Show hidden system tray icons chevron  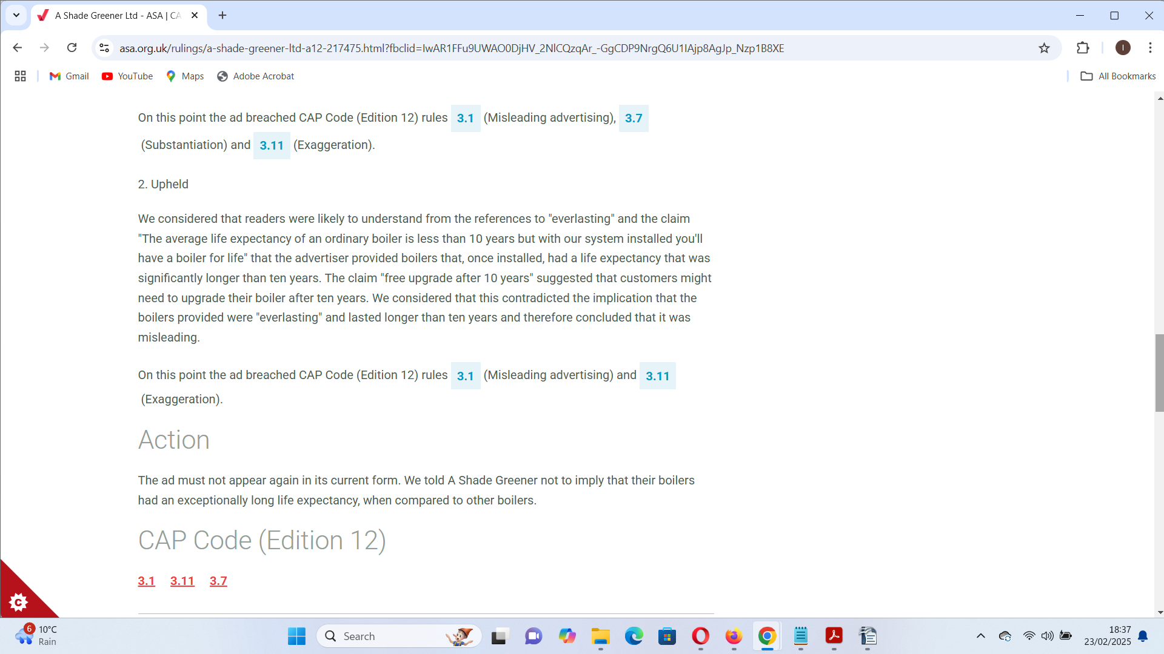980,636
